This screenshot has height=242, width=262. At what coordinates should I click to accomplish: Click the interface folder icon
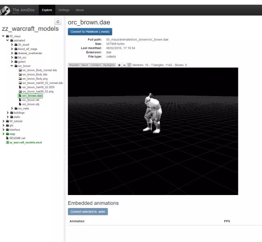point(8,130)
